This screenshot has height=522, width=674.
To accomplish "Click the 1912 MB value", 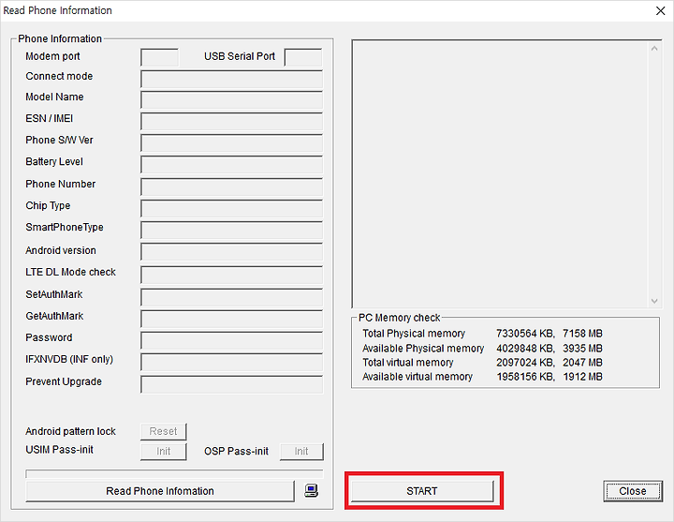I will (x=582, y=377).
